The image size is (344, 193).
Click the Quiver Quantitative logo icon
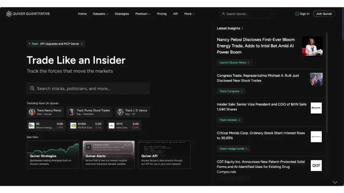point(9,14)
